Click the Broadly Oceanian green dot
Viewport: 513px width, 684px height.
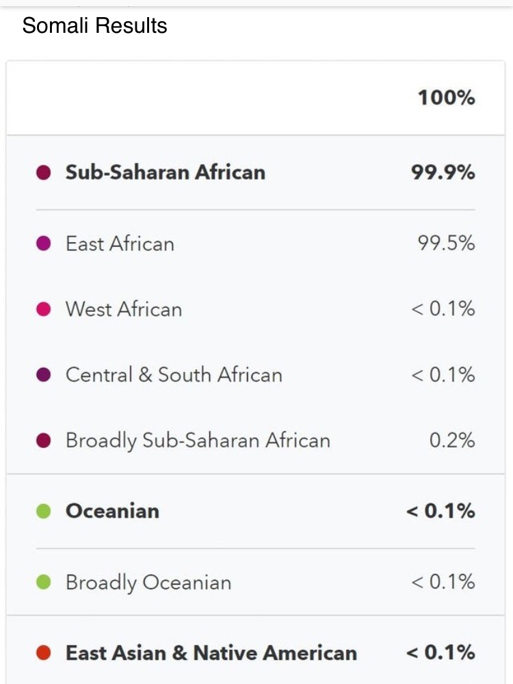click(43, 582)
